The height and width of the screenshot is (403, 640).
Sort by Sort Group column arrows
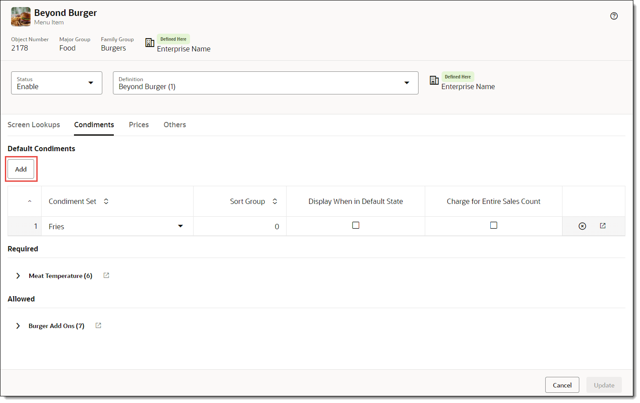[275, 201]
